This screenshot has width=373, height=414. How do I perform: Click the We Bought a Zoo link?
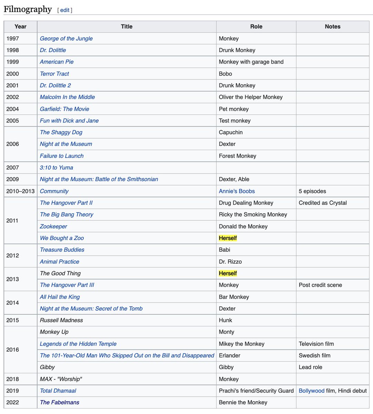62,238
